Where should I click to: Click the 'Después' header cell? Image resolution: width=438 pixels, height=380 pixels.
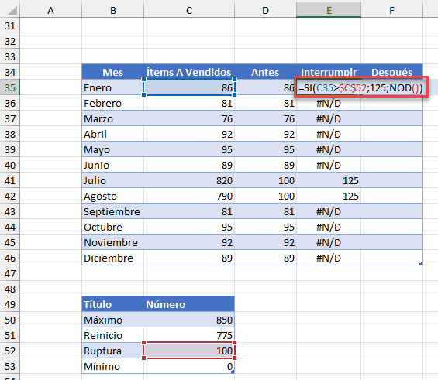391,72
